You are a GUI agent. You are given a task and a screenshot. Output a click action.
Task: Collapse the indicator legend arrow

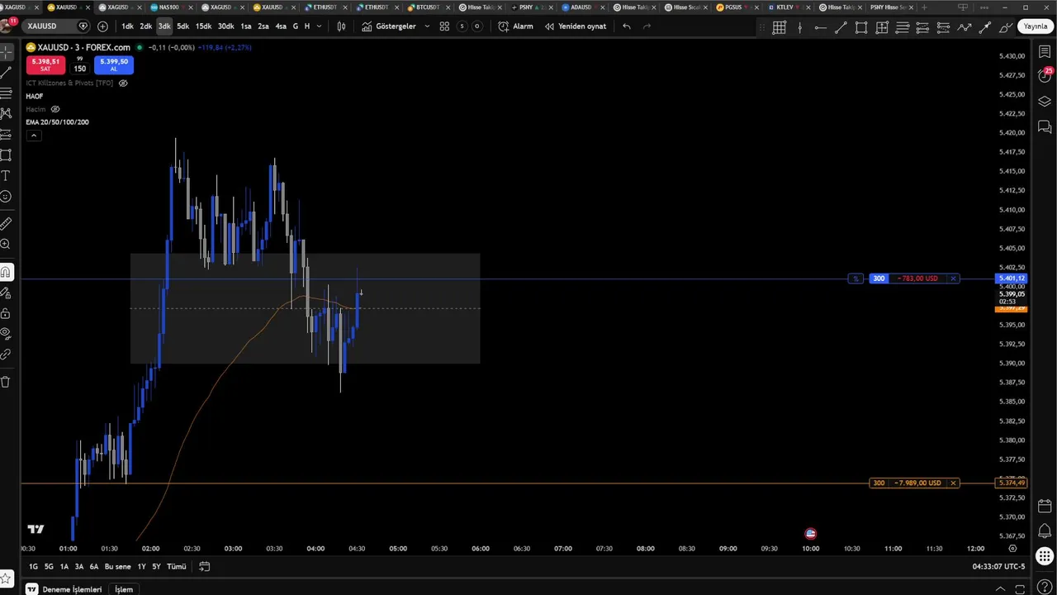tap(33, 135)
